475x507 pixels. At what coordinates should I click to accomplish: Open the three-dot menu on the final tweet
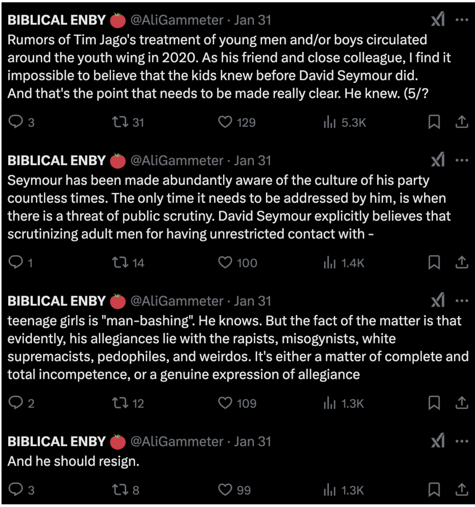462,441
